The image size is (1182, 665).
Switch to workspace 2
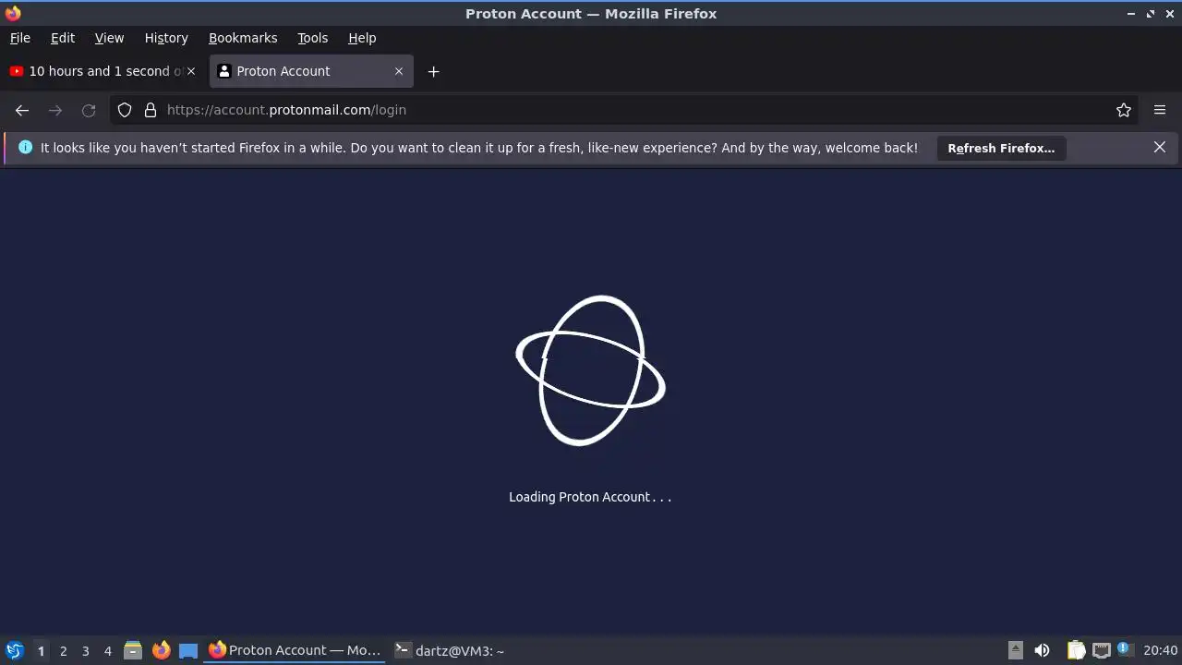tap(63, 651)
